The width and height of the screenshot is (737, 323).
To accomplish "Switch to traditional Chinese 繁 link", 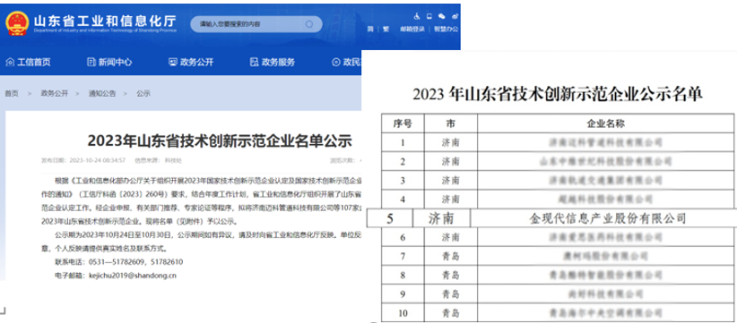I will (386, 29).
